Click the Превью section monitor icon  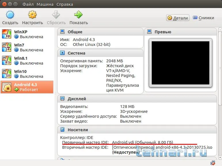coord(149,32)
